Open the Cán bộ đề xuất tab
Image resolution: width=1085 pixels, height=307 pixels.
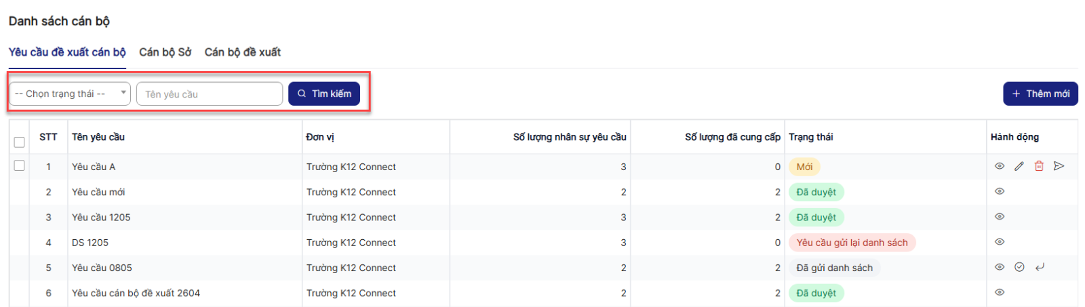tap(242, 52)
